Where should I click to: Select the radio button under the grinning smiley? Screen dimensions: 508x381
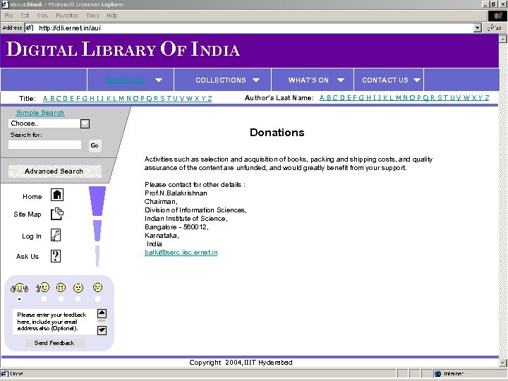61,299
